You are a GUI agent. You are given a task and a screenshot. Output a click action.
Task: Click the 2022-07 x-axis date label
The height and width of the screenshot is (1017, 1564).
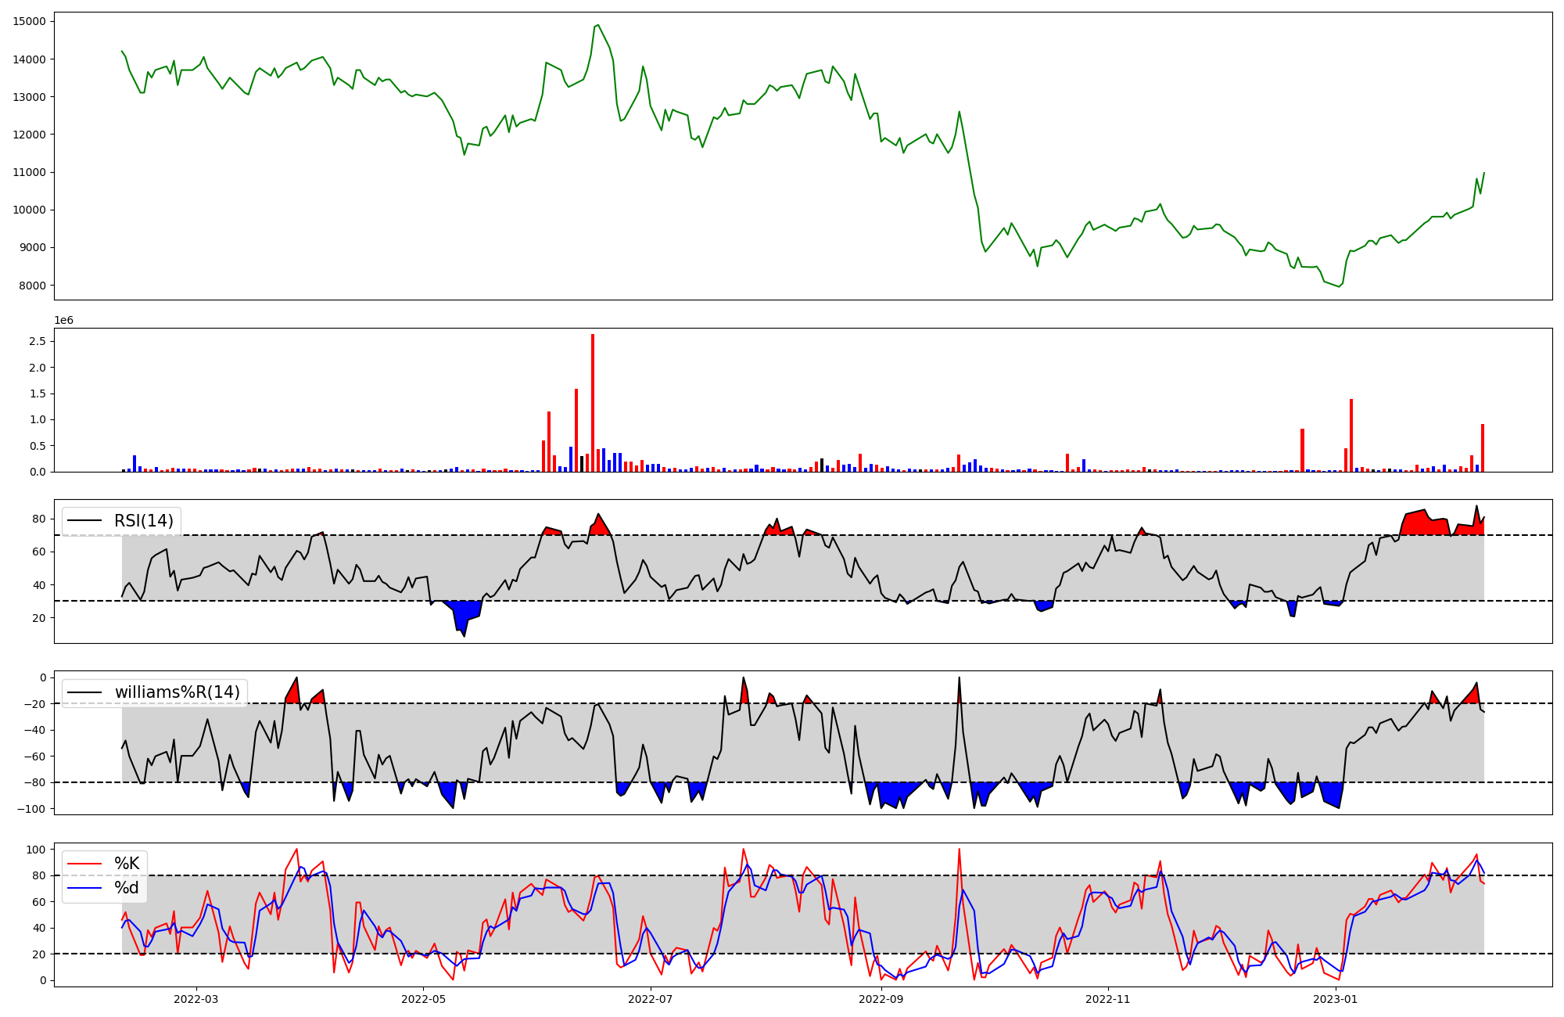tap(650, 998)
